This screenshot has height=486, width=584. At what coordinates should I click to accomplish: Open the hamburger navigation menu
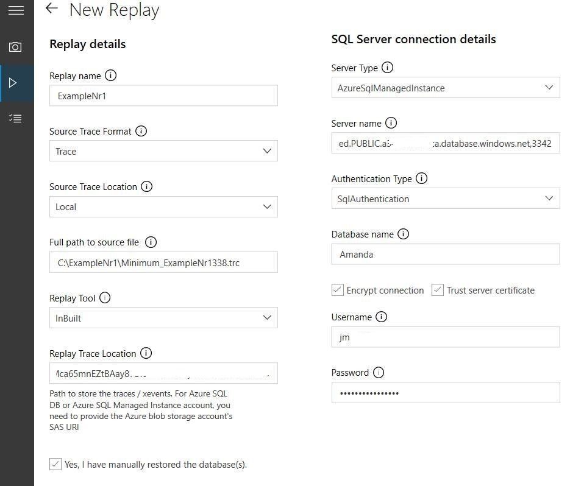[16, 10]
